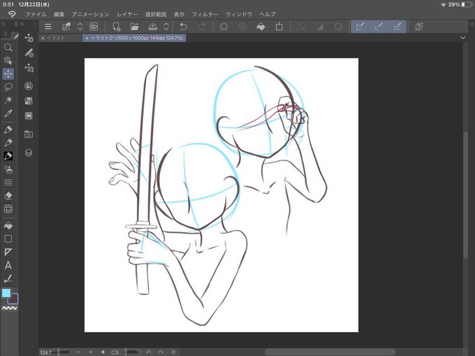
Task: Click the edit canvas icon in command bar
Action: [66, 27]
